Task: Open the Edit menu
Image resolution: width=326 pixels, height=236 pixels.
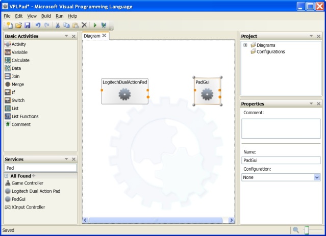Action: coord(19,16)
